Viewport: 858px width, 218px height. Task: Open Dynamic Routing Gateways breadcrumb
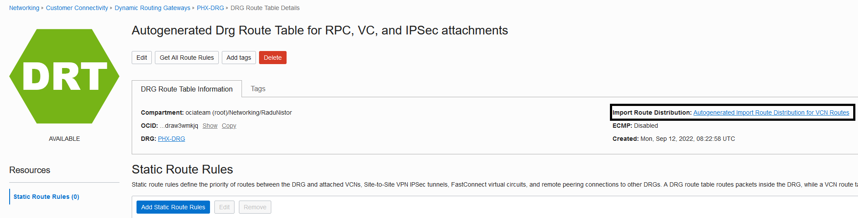(152, 8)
